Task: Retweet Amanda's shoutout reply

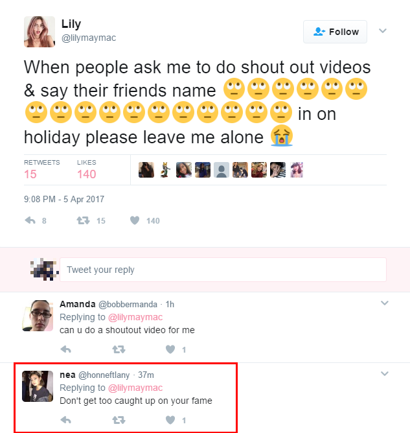Action: pyautogui.click(x=119, y=349)
